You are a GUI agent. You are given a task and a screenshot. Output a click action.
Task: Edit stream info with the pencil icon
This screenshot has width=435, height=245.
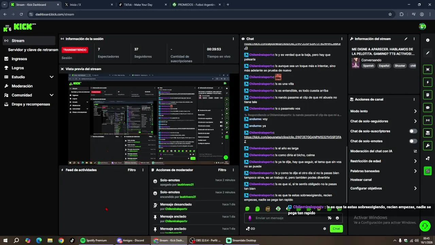pyautogui.click(x=406, y=39)
